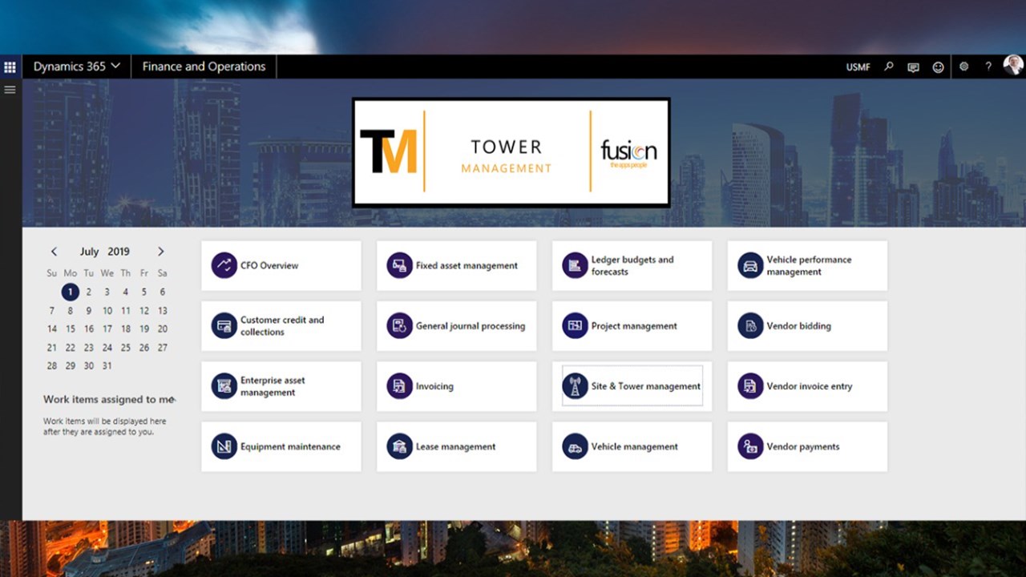Click the Vendor bidding tile icon
The image size is (1026, 577).
click(x=750, y=325)
